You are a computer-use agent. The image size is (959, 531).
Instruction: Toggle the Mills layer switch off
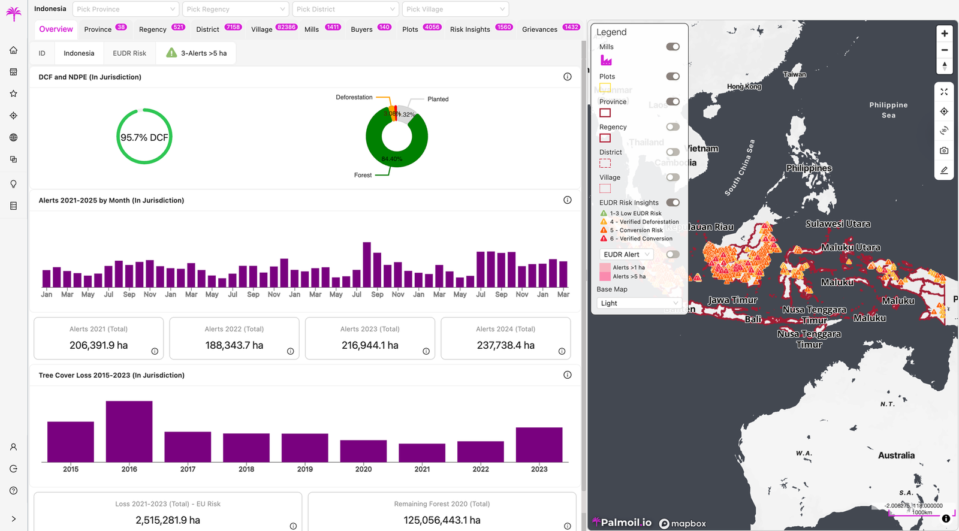tap(672, 47)
